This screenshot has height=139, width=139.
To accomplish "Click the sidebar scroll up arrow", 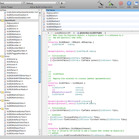I will 40,132.
